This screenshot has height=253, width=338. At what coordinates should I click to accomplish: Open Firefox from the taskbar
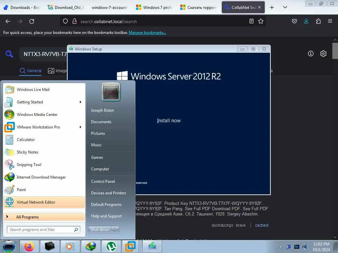click(x=29, y=246)
